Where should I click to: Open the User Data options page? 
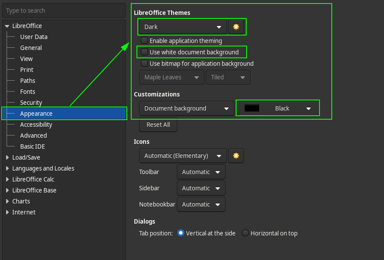pos(34,37)
